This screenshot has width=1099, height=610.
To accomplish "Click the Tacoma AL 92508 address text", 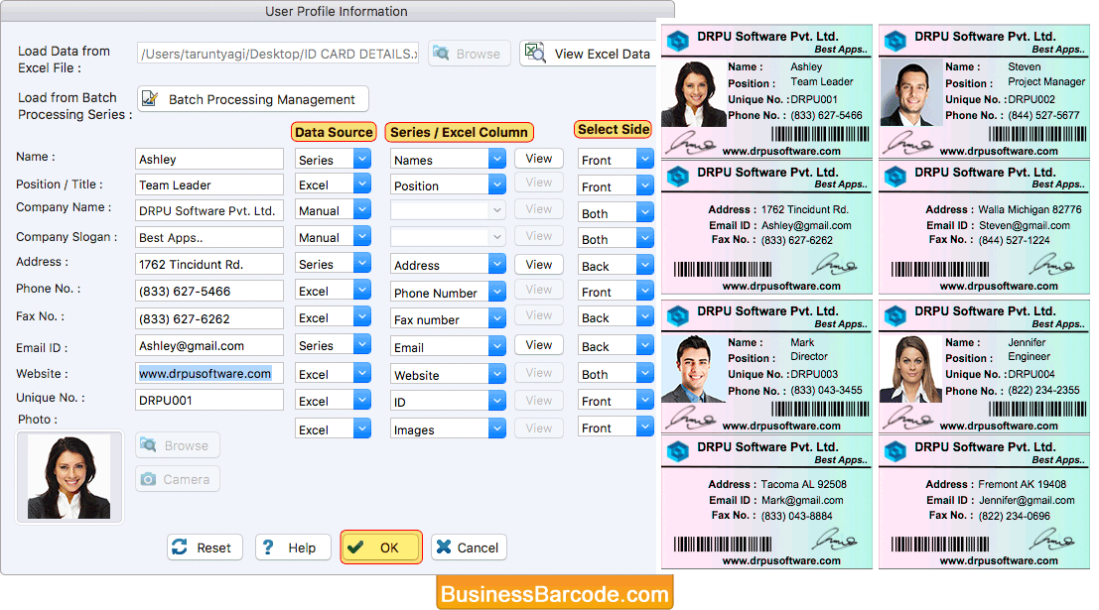I will [x=803, y=484].
